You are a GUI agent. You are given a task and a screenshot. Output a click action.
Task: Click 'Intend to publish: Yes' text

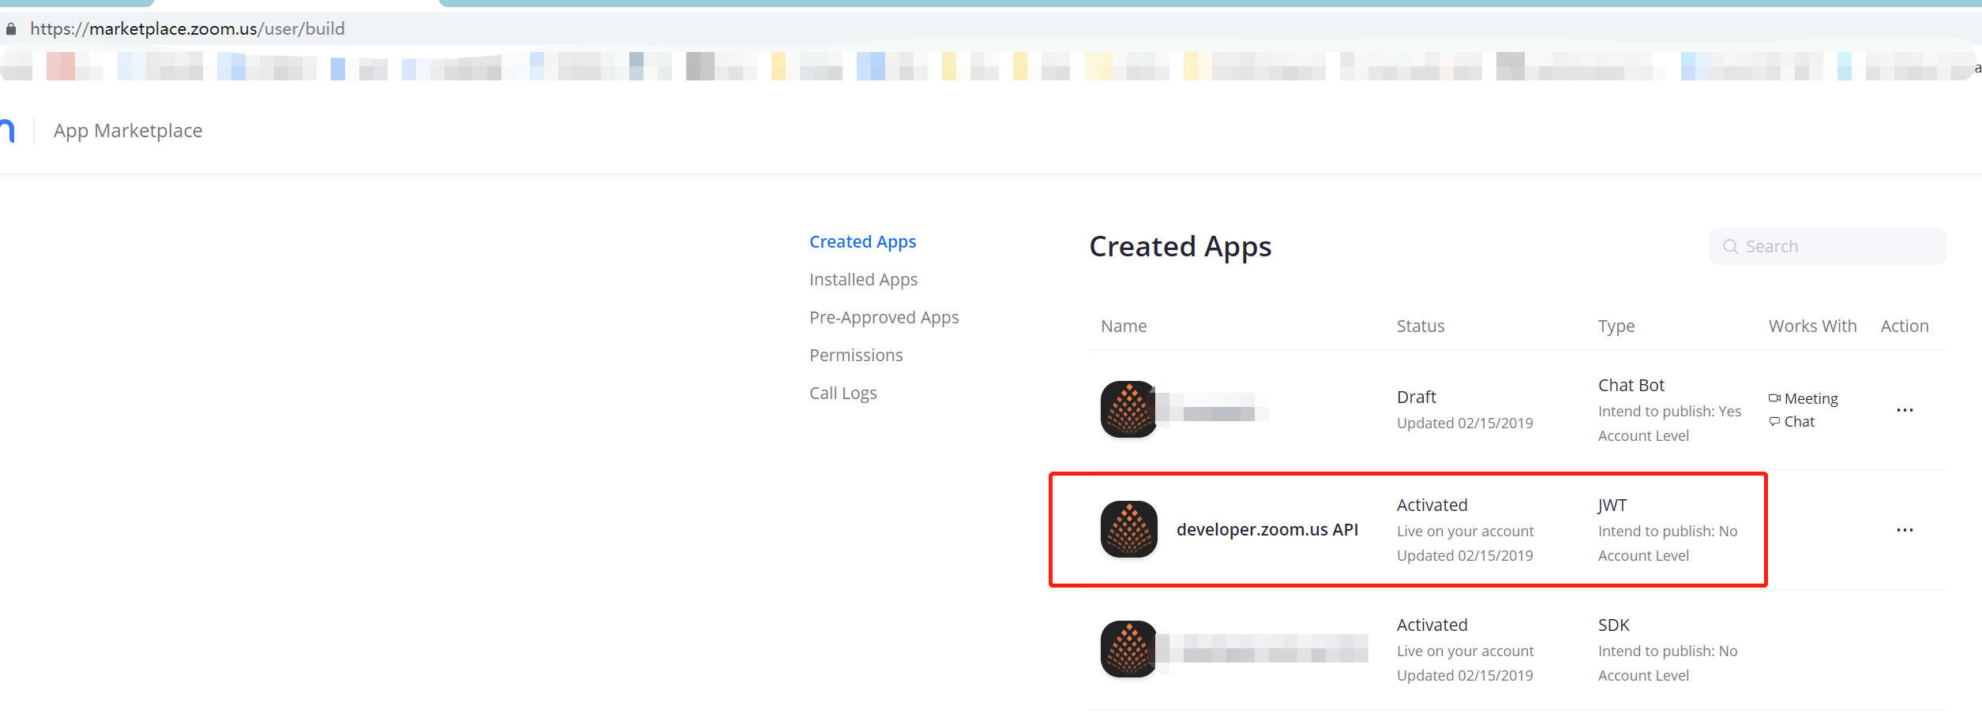click(1669, 411)
